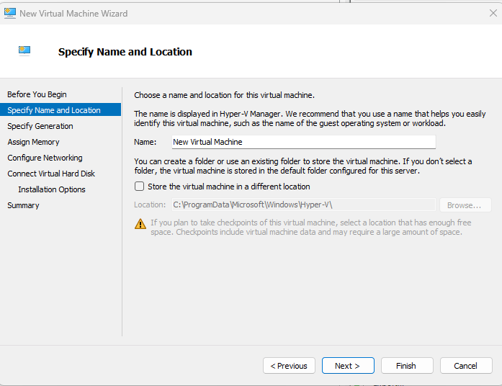The height and width of the screenshot is (386, 502).
Task: Click the Location path field
Action: tap(303, 205)
